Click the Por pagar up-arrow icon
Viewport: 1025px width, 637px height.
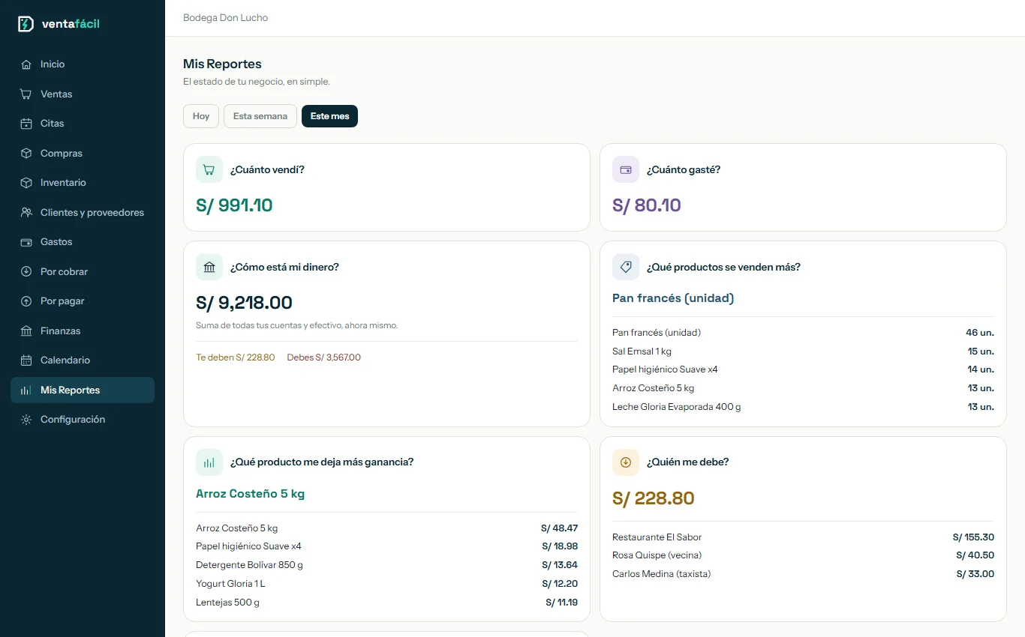(26, 301)
